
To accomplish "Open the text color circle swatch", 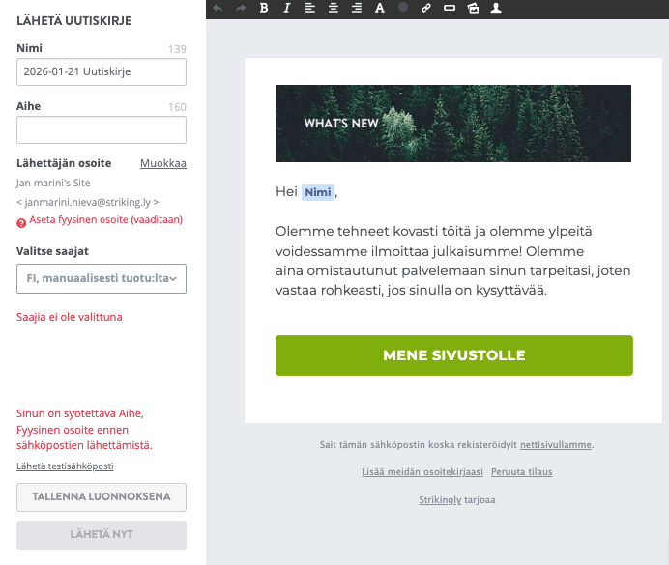I will click(403, 7).
